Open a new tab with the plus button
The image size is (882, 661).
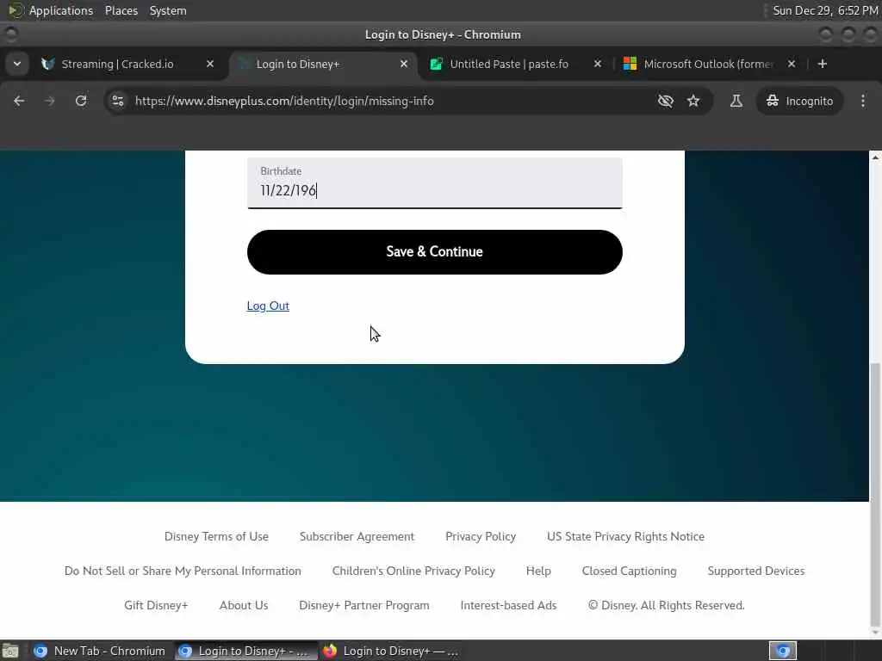823,64
